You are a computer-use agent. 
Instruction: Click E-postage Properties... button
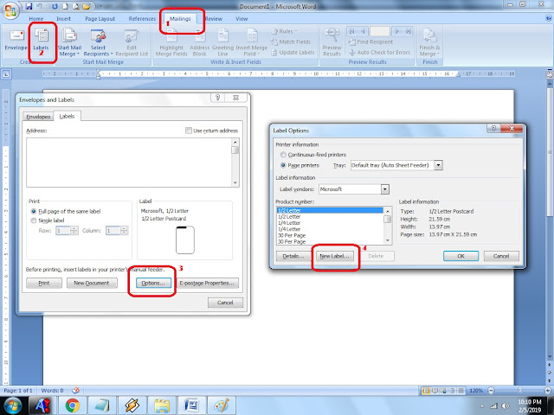[207, 283]
